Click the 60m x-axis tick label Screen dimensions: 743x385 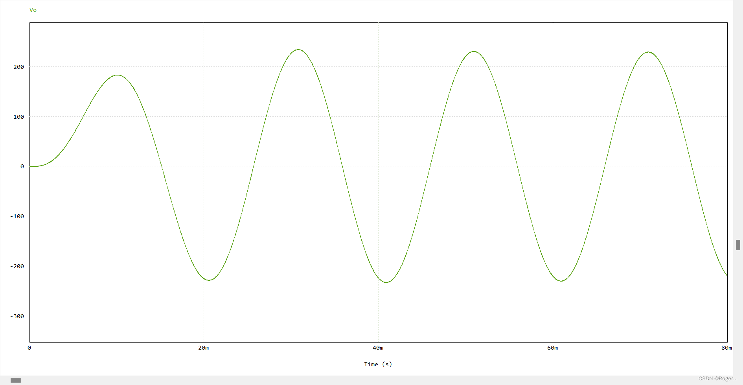pos(552,348)
